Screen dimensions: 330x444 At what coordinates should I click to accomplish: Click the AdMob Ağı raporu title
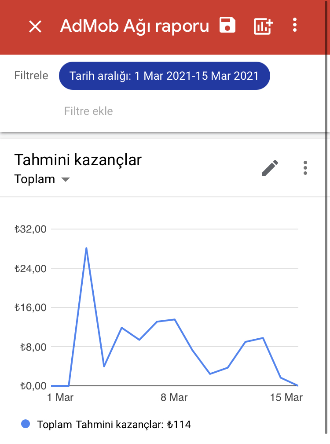pyautogui.click(x=134, y=26)
